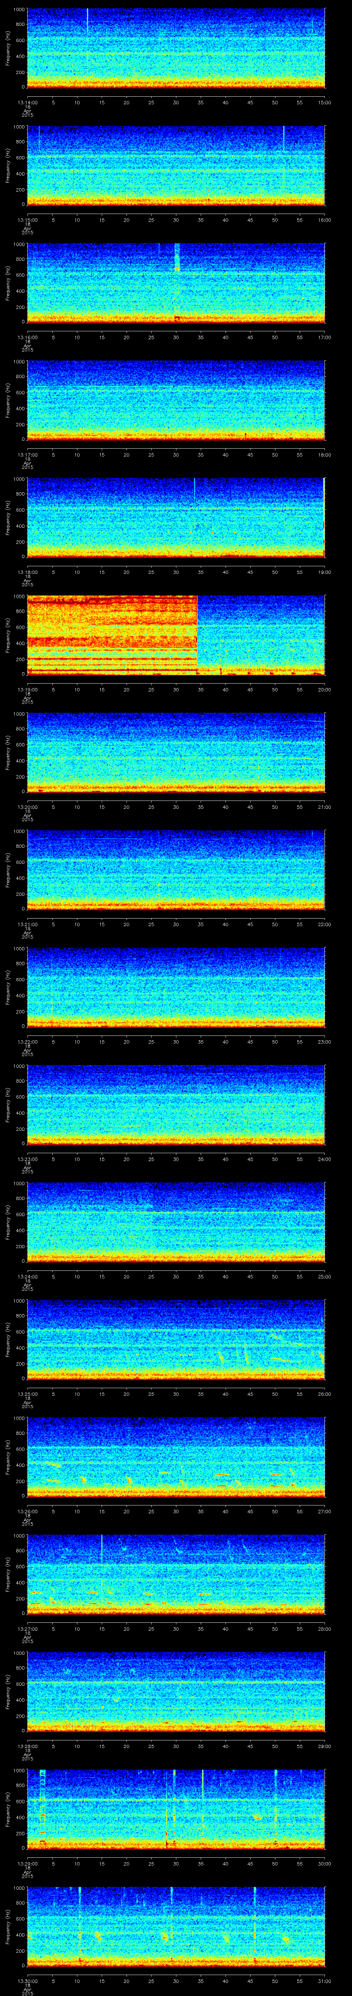Click the 13:25:00 start time label
Viewport: 352px width, 1996px height.
[27, 1393]
